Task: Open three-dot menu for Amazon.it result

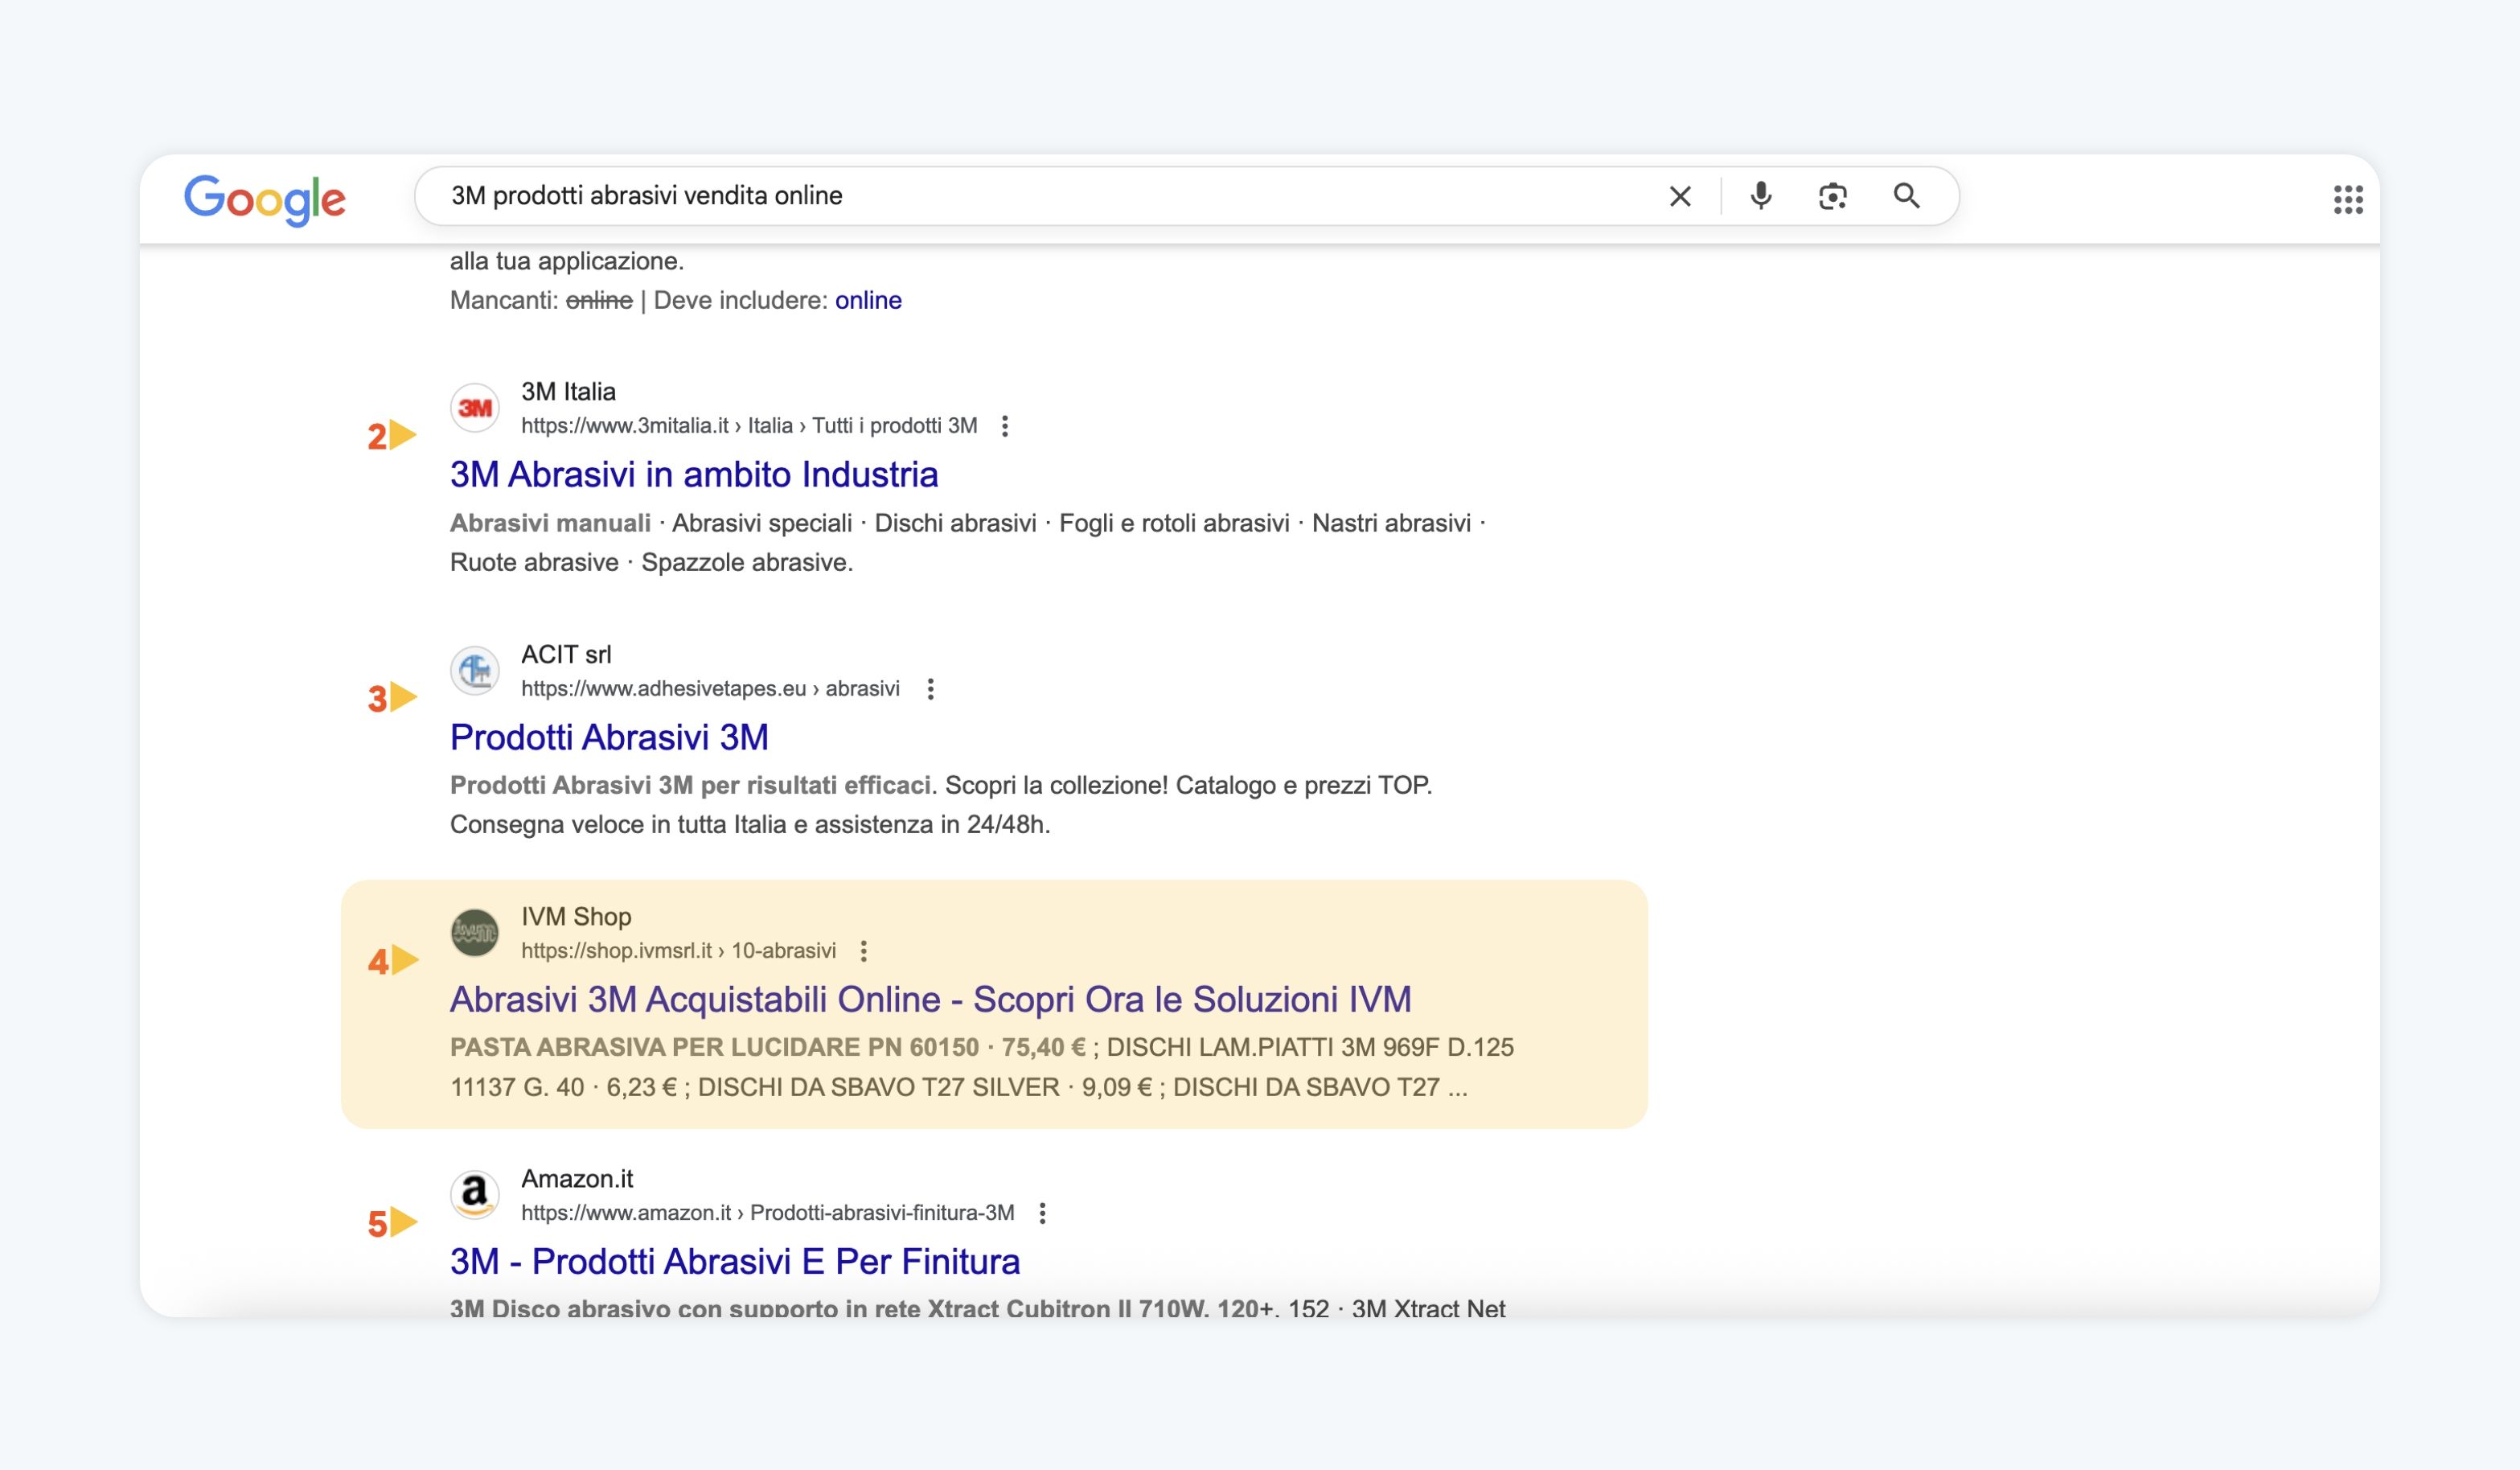Action: pyautogui.click(x=1042, y=1213)
